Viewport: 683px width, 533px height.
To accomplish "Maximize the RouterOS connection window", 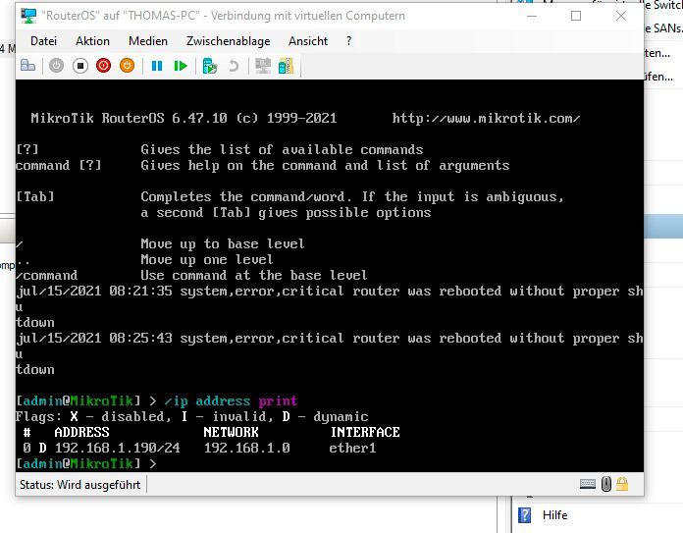I will 576,16.
